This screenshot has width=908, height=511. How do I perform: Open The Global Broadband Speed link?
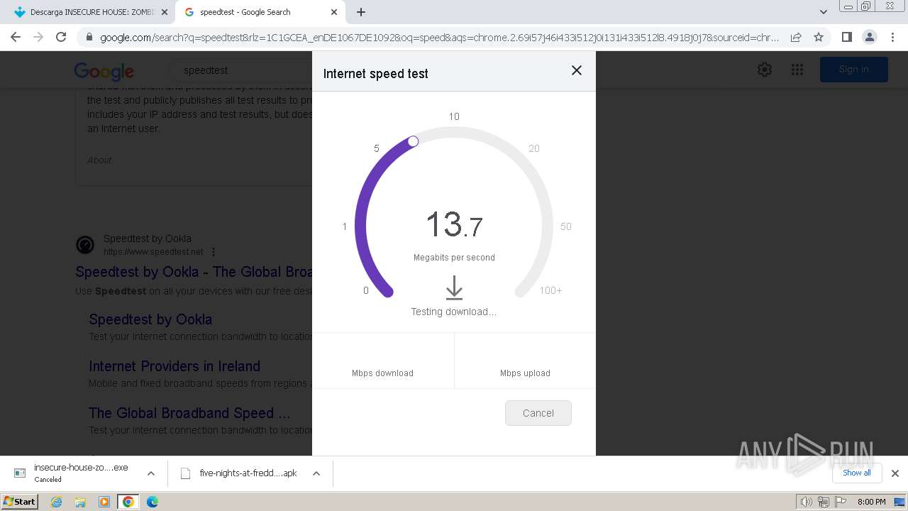click(x=189, y=413)
